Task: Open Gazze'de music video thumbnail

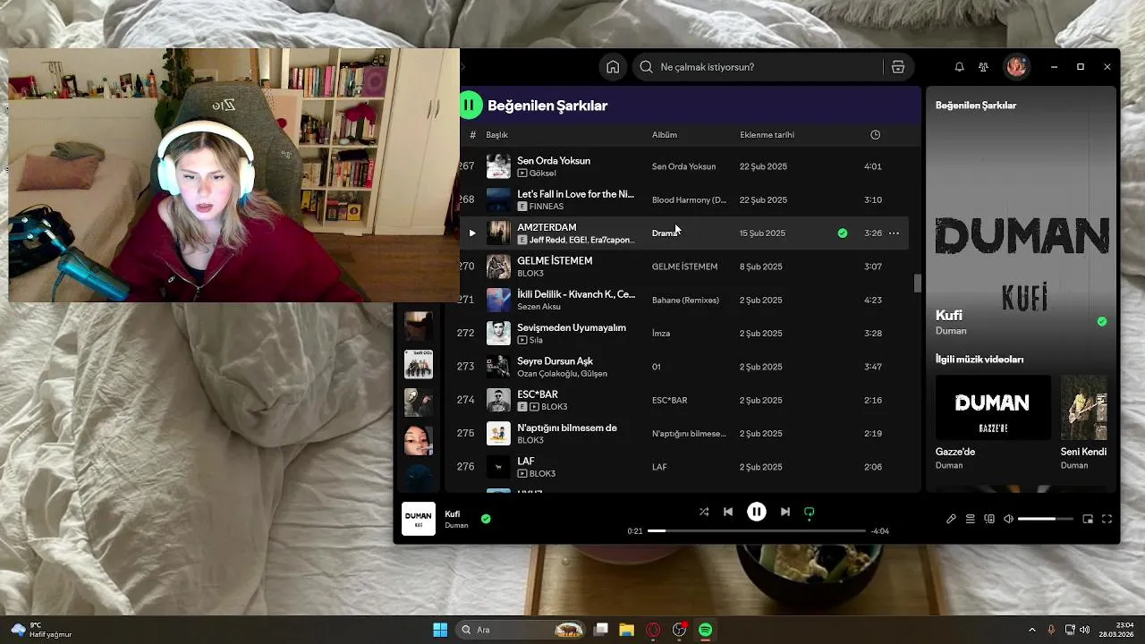Action: [993, 407]
